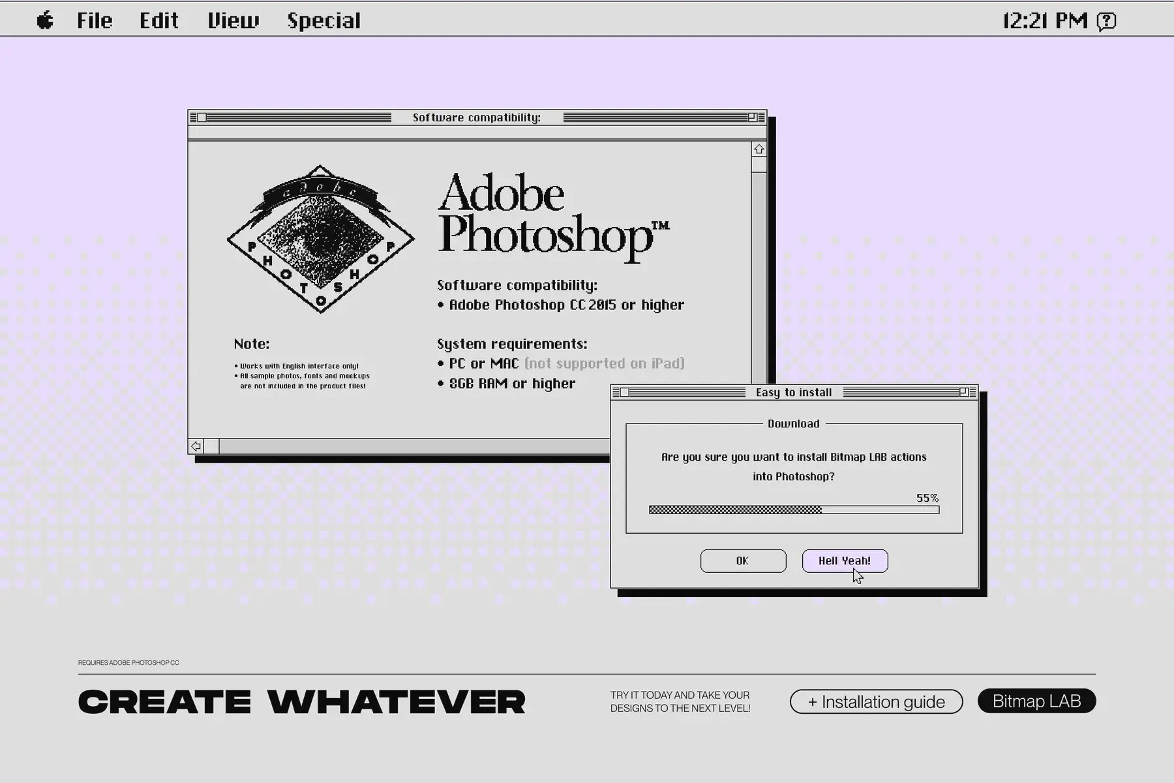The height and width of the screenshot is (783, 1174).
Task: Click the scroll-up arrow on the compatibility window
Action: pyautogui.click(x=759, y=149)
